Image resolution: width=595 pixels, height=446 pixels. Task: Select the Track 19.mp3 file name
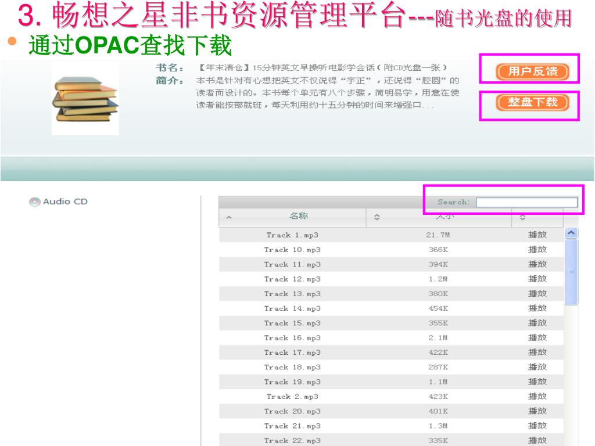(292, 382)
